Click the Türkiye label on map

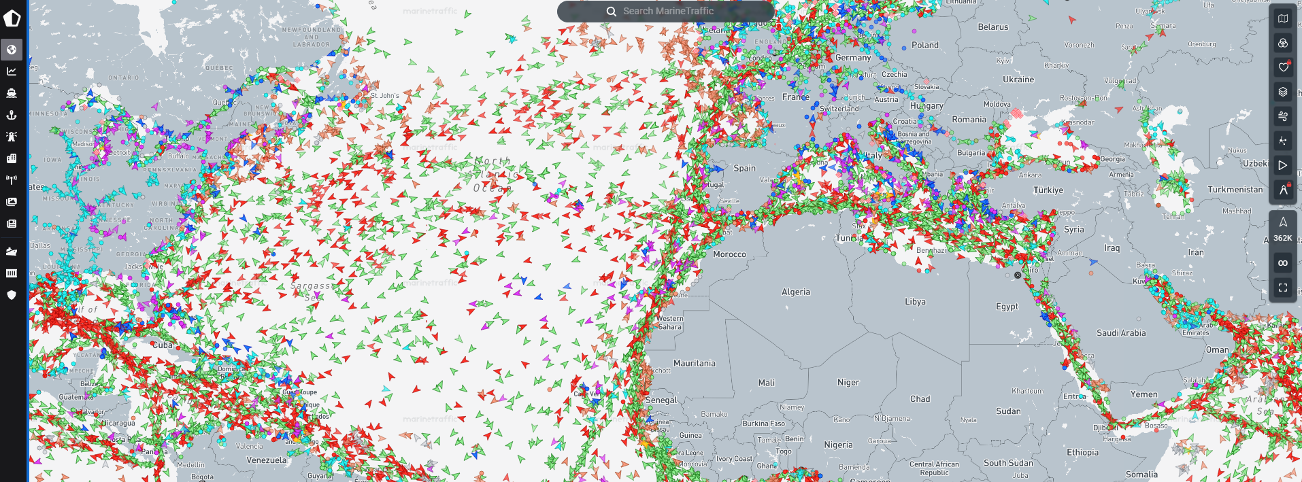pyautogui.click(x=1048, y=190)
